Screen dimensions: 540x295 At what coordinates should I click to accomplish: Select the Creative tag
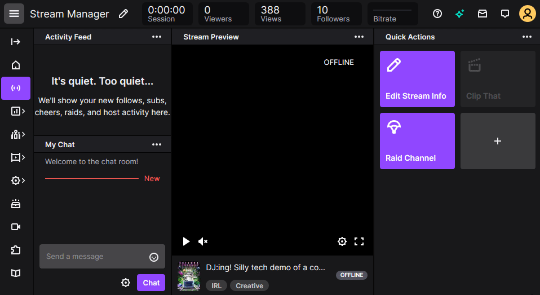[x=249, y=286]
